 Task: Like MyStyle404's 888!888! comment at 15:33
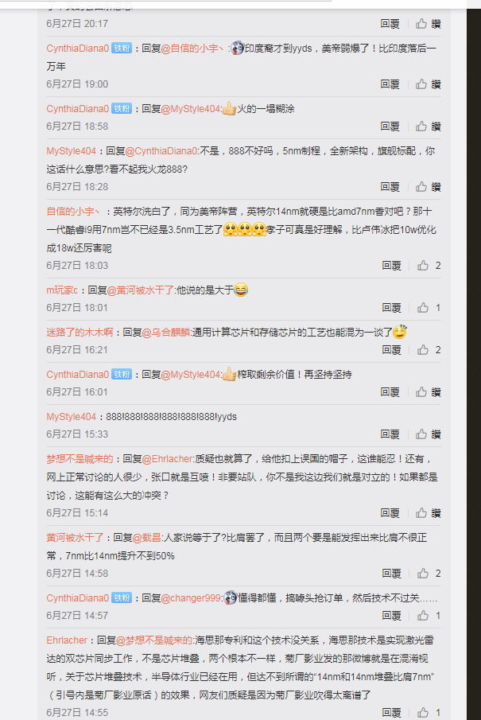[429, 434]
